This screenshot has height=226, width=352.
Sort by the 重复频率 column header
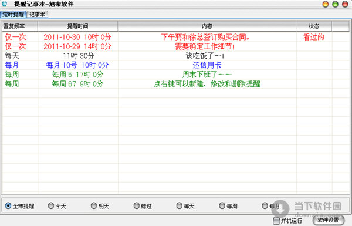click(19, 26)
